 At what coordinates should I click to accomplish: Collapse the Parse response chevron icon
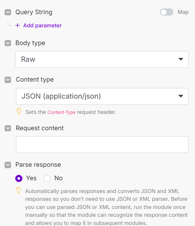tap(8, 165)
